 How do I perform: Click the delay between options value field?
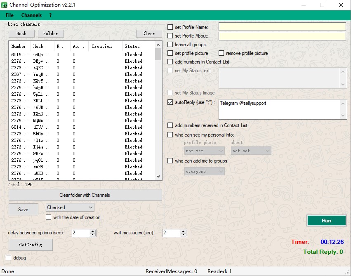click(x=81, y=233)
